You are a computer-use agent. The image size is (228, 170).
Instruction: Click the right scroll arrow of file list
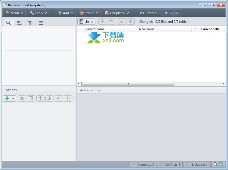223,84
